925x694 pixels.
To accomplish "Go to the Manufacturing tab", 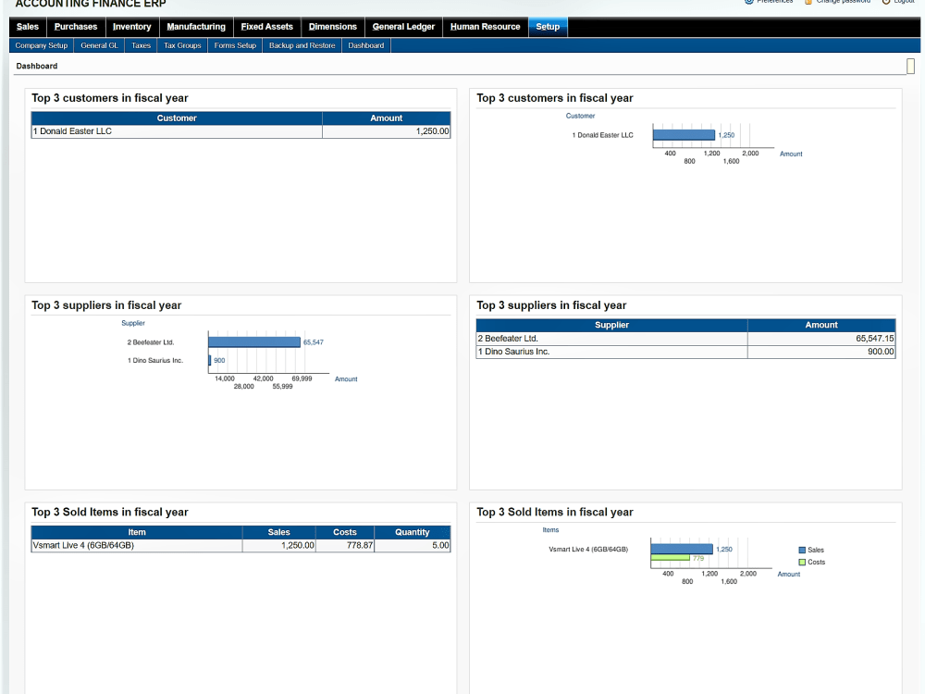I will pos(196,27).
